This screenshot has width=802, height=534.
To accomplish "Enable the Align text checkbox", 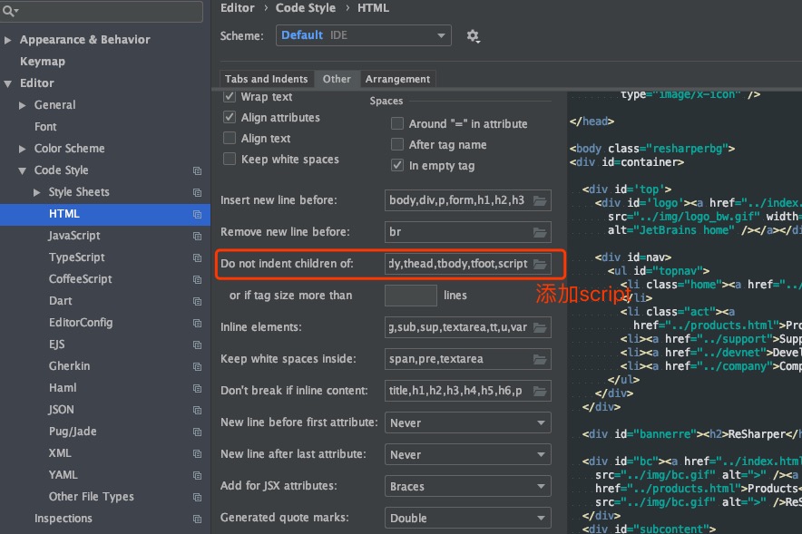I will pos(230,138).
